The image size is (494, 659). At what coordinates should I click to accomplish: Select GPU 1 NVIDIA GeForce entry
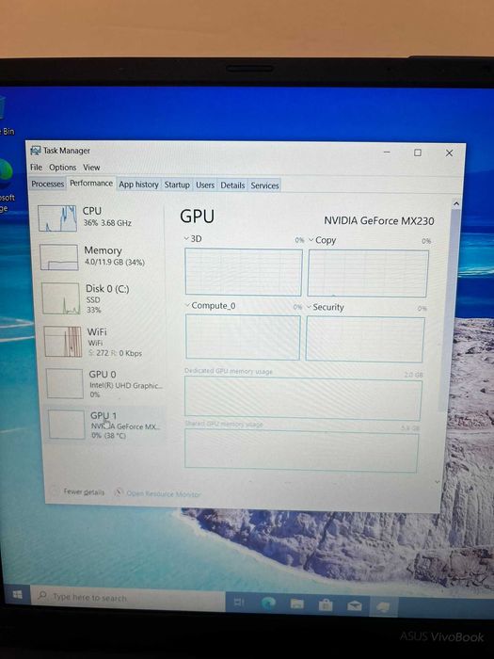pos(105,425)
